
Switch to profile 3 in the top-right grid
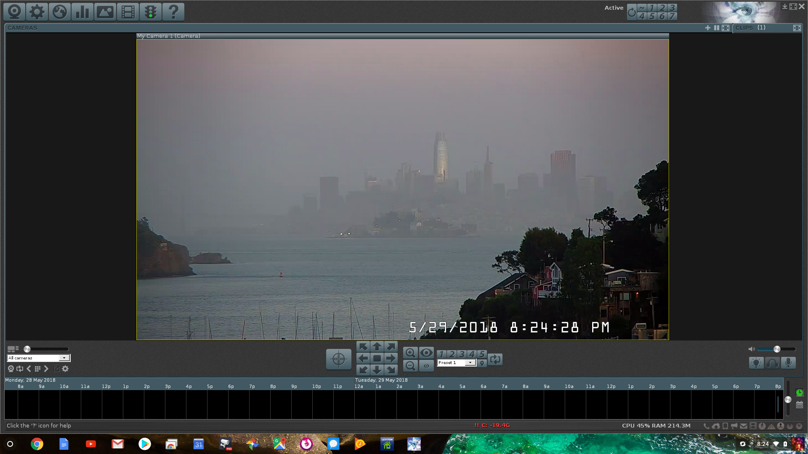672,8
